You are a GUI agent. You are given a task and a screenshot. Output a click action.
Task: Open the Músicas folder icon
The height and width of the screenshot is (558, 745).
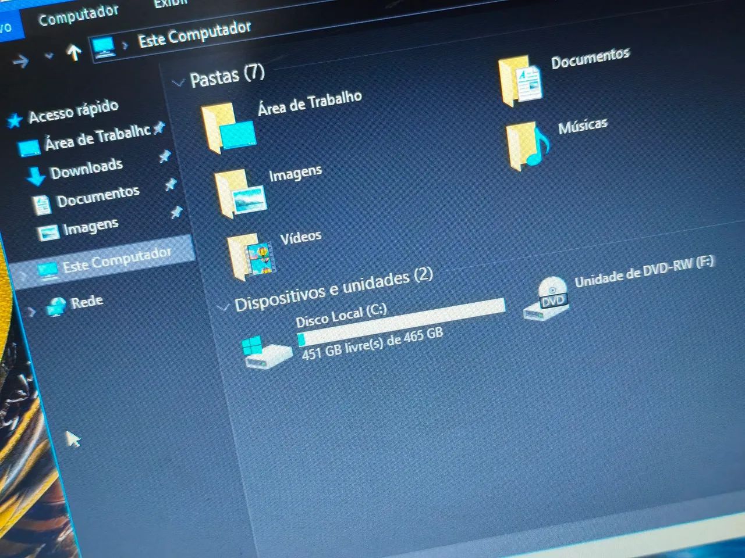[x=527, y=146]
